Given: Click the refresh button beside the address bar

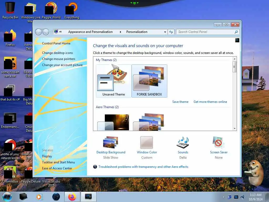Looking at the screenshot, I should pyautogui.click(x=171, y=32).
